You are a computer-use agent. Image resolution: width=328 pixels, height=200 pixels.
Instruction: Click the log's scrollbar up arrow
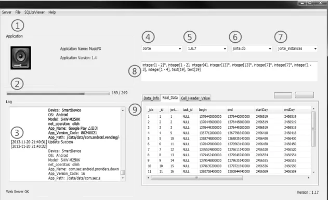coord(123,110)
